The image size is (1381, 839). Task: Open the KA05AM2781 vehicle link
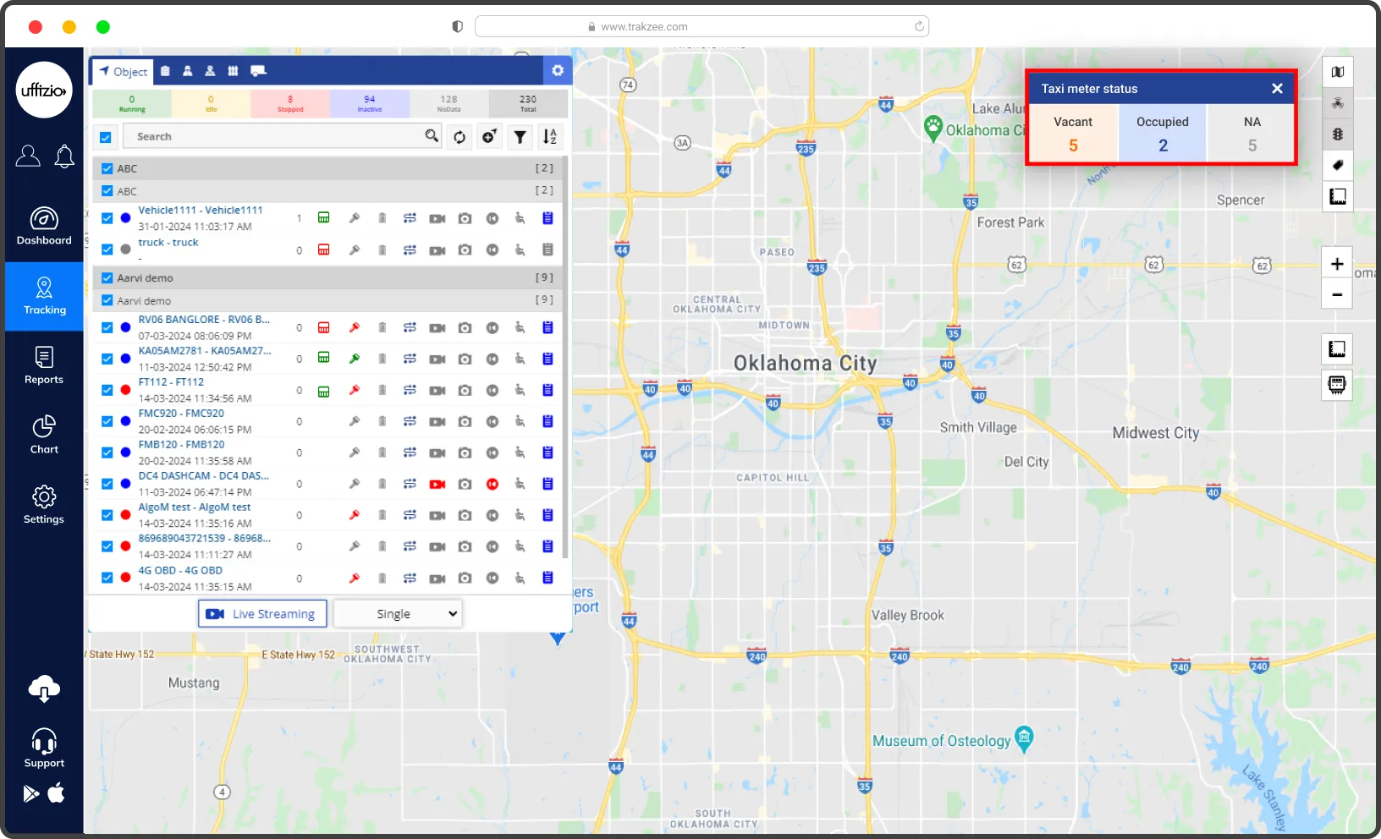tap(204, 351)
